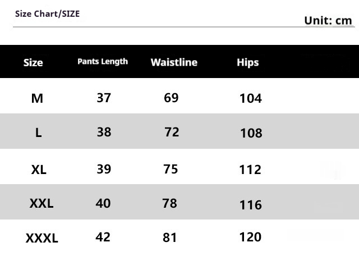Select hips value 120 in XXXL row
359x256 pixels.
point(250,237)
